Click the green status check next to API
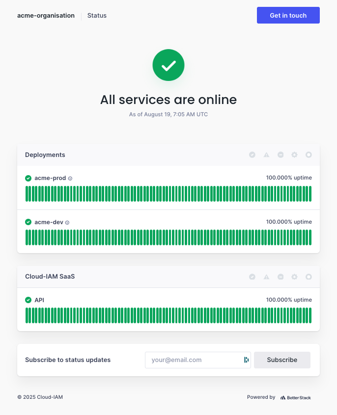This screenshot has height=415, width=337. (x=28, y=300)
